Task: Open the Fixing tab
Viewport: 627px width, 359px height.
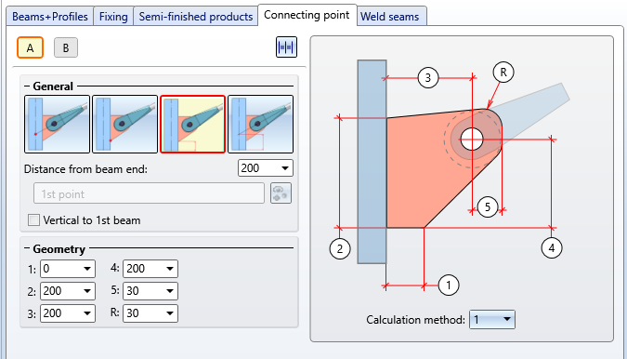Action: pos(113,17)
